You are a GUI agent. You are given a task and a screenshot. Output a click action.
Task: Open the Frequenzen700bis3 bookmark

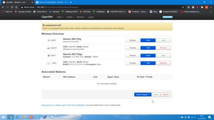(x=169, y=12)
